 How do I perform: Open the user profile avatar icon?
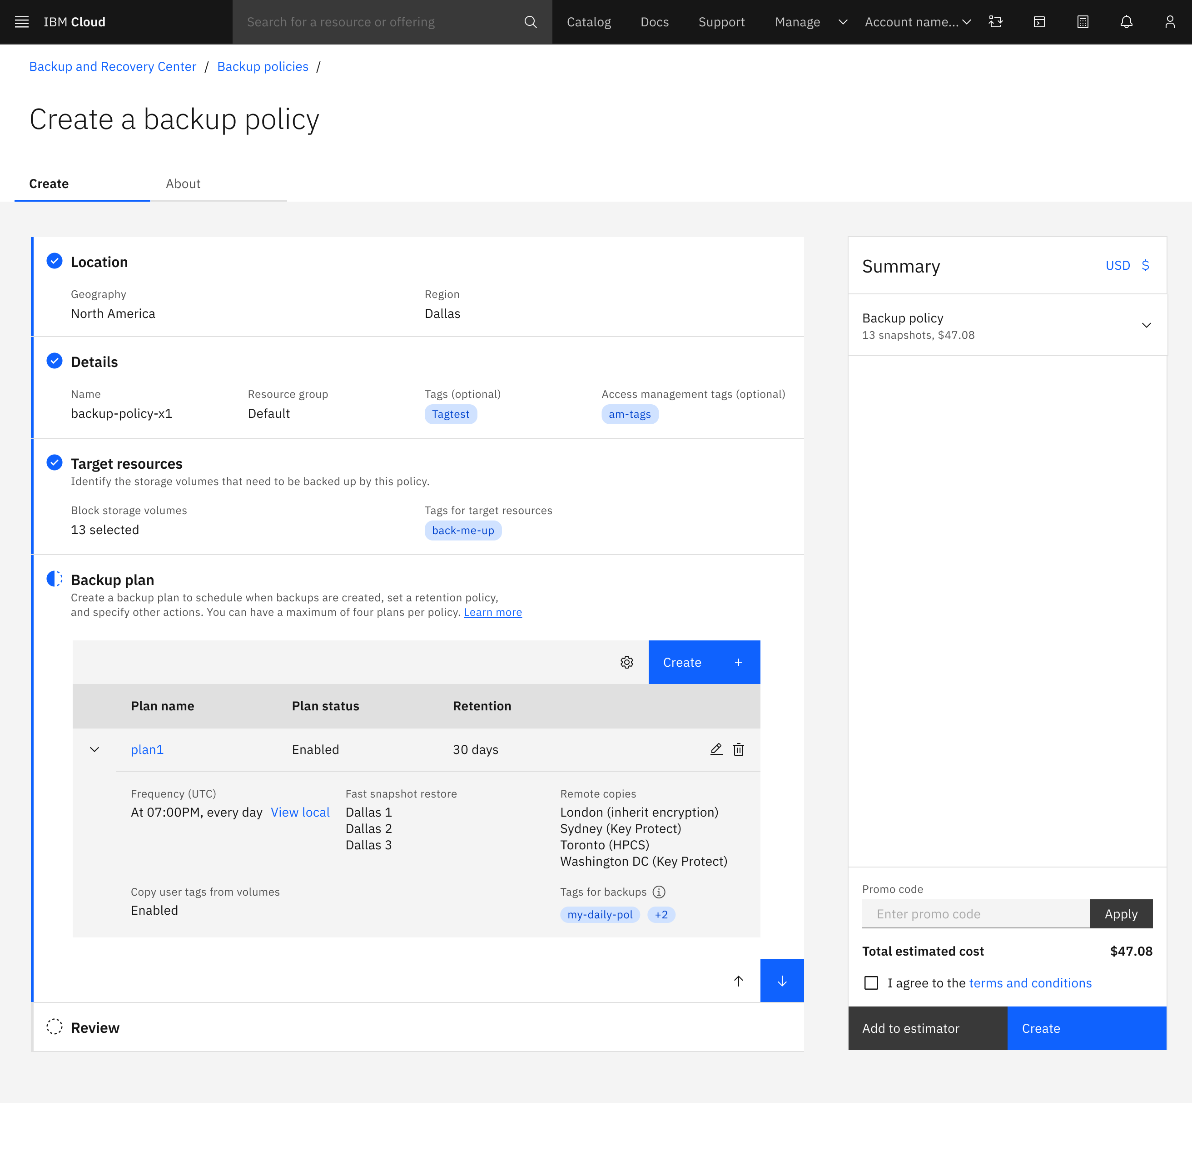coord(1169,22)
